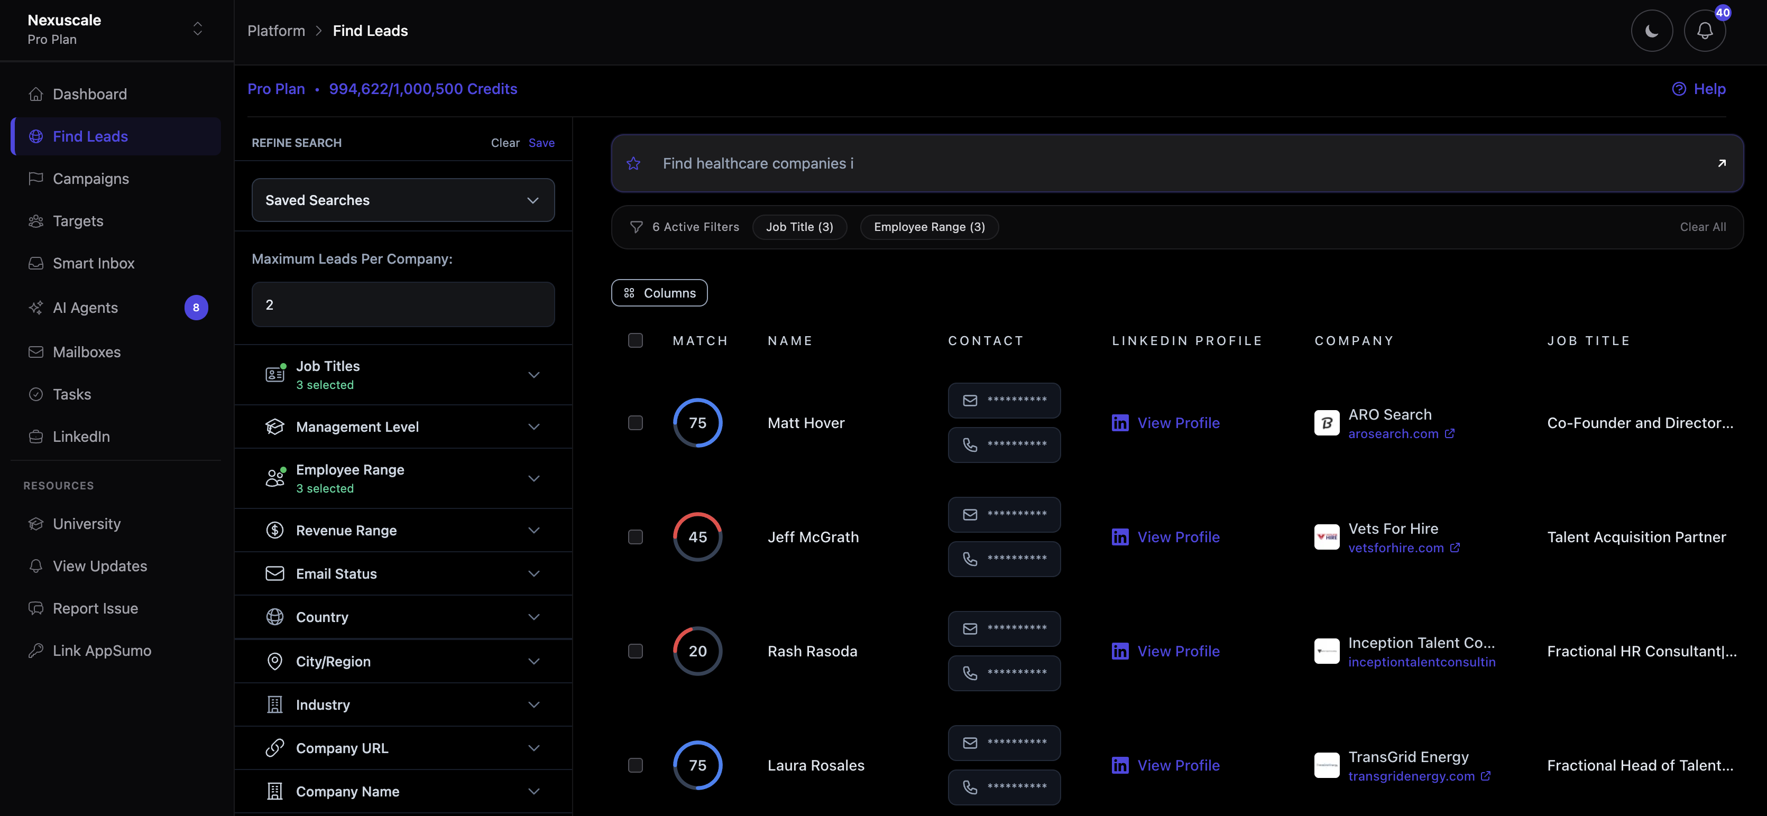1767x816 pixels.
Task: Click the Columns button
Action: point(658,293)
